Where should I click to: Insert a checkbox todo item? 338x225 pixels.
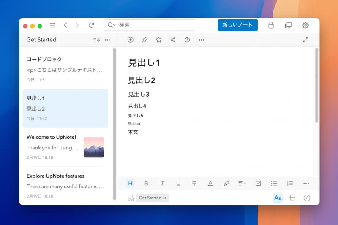[258, 183]
